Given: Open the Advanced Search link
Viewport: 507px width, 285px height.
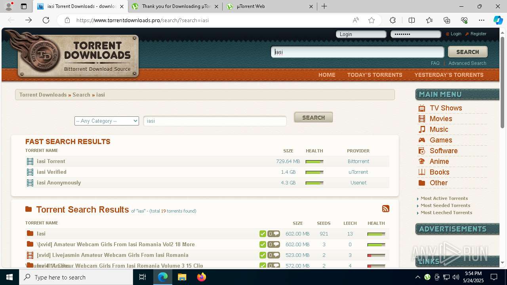Looking at the screenshot, I should coord(467,63).
